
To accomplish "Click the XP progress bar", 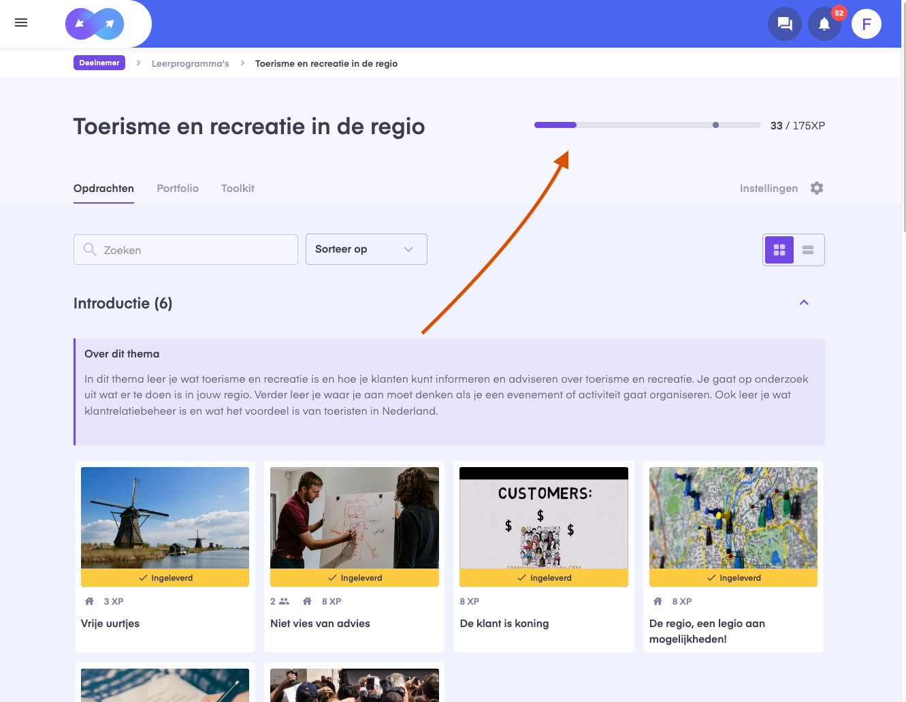I will coord(647,125).
